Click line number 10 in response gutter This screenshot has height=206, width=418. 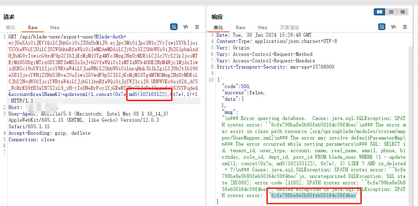(212, 80)
